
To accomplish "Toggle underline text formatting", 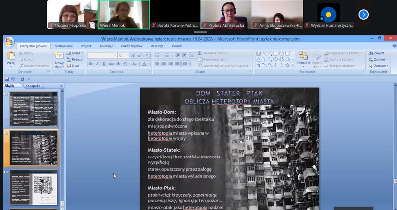I will pos(104,64).
